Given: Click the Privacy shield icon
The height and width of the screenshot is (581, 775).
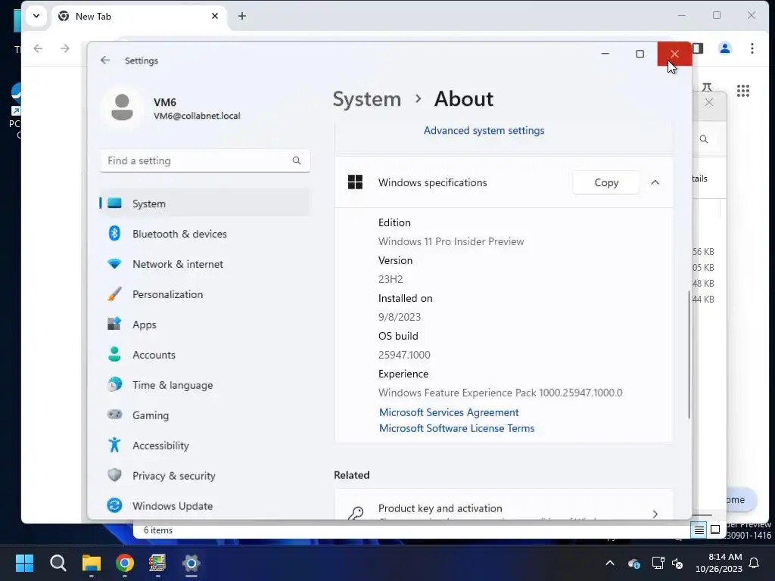Looking at the screenshot, I should (114, 475).
